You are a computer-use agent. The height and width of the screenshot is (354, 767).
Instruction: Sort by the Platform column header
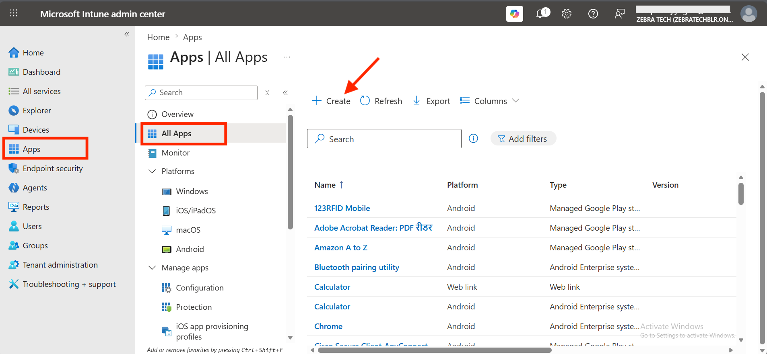[462, 185]
